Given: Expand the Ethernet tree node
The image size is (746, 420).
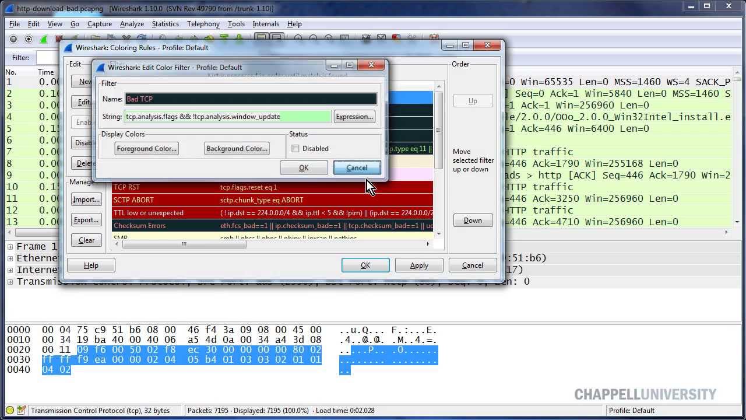Looking at the screenshot, I should tap(10, 258).
